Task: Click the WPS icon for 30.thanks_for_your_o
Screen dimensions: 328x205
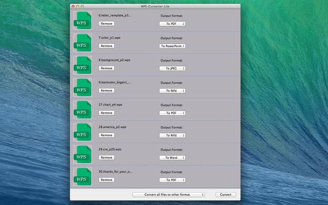Action: pos(82,177)
